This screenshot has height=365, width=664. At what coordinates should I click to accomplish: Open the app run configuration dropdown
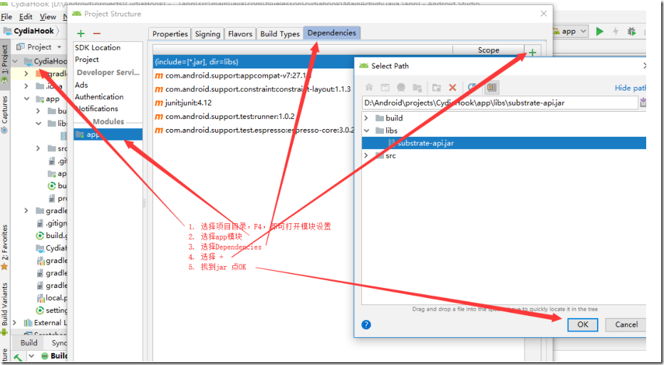click(570, 31)
